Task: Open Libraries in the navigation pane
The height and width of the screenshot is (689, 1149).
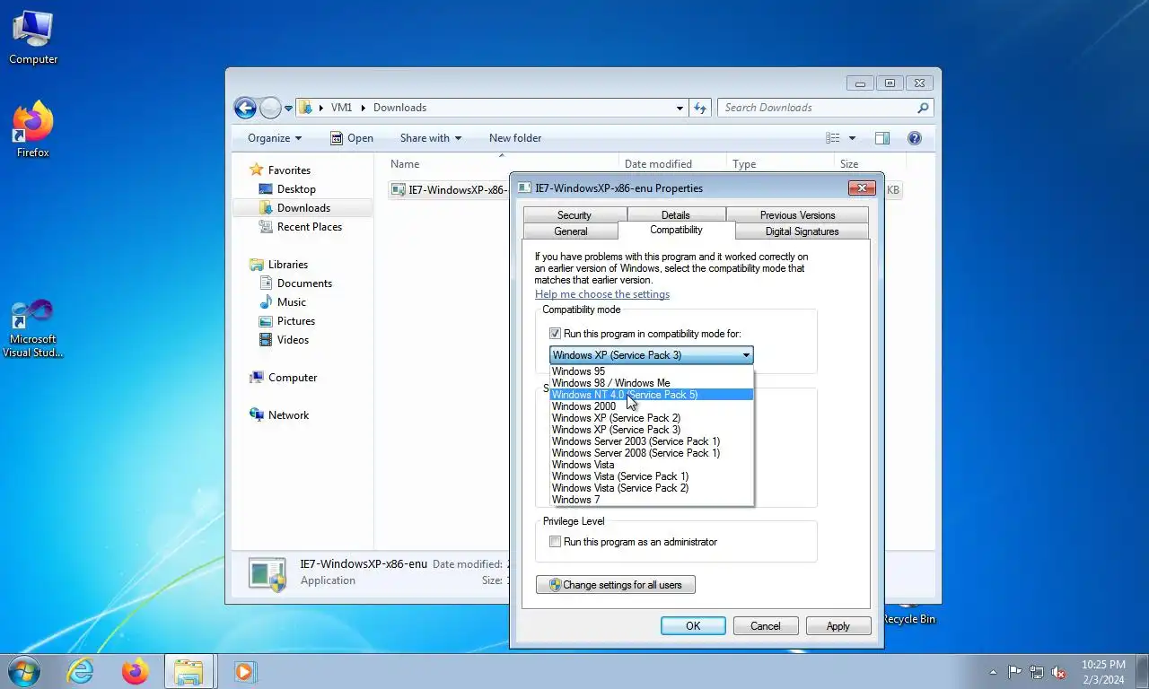Action: [287, 265]
